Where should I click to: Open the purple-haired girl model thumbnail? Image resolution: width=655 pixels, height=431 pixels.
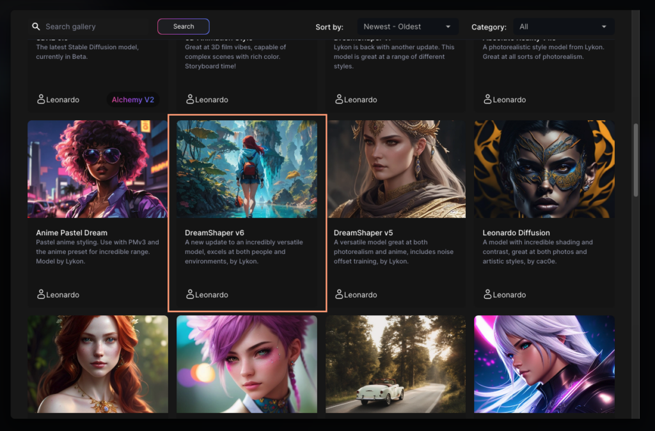point(247,364)
